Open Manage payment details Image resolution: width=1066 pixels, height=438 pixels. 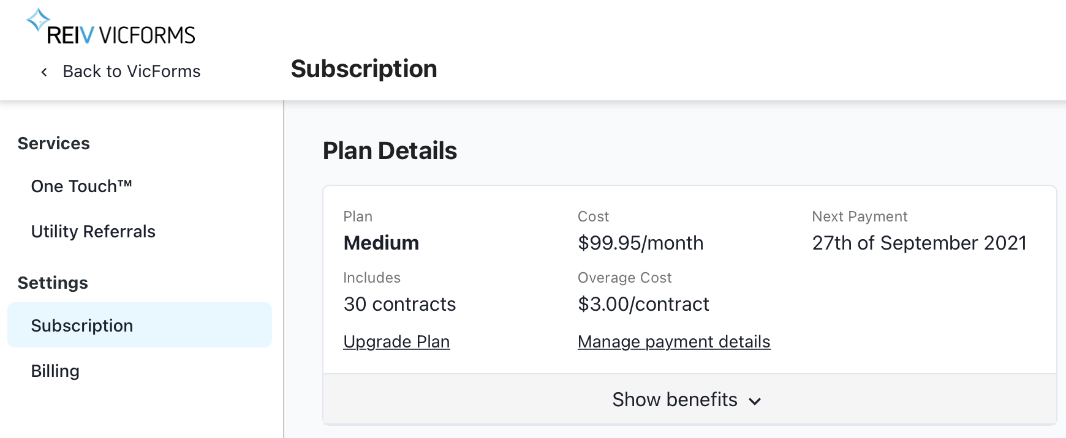click(673, 341)
